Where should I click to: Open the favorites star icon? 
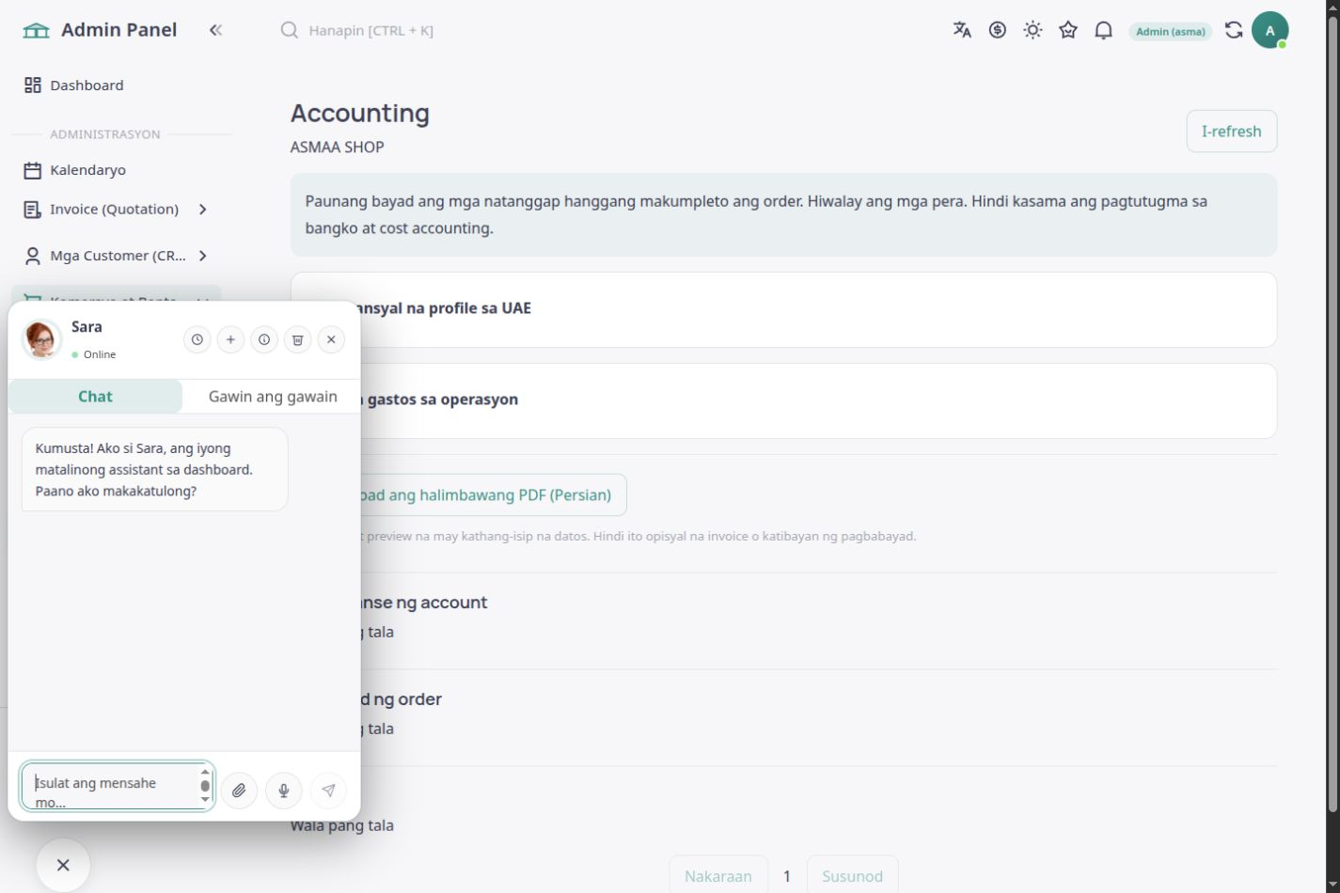1068,30
